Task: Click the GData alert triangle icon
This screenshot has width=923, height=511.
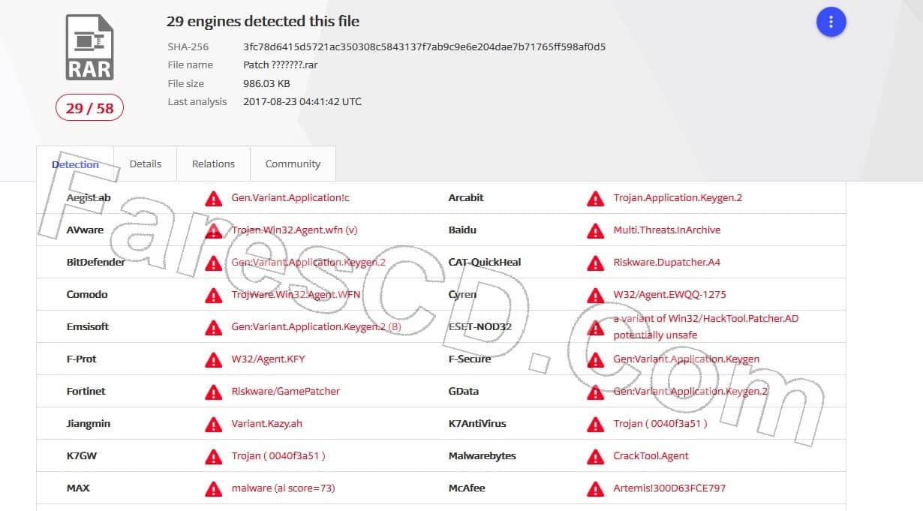Action: [x=596, y=392]
